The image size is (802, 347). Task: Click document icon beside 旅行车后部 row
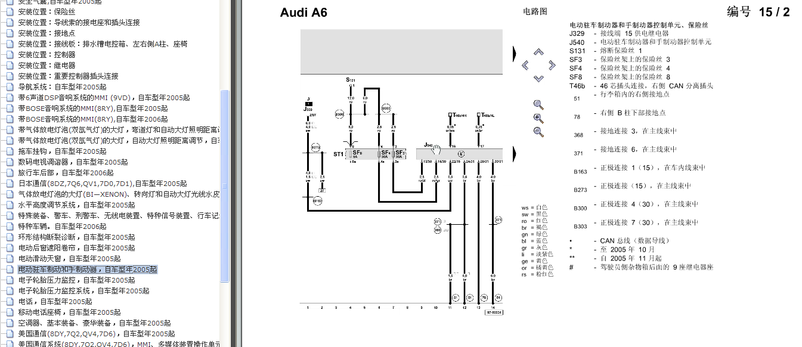(x=9, y=172)
